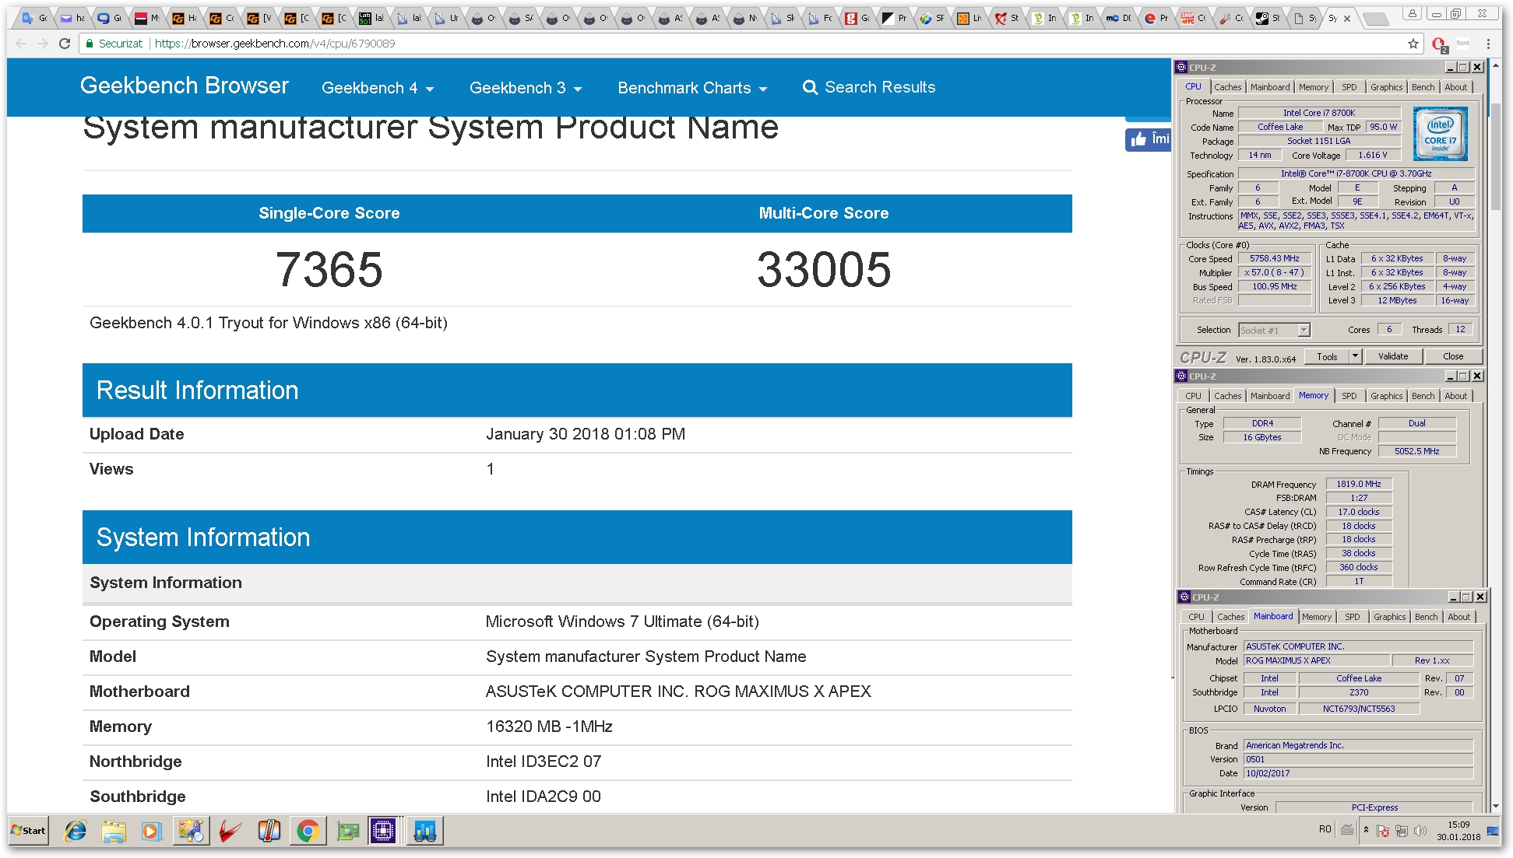Screen dimensions: 1513x858
Task: Click the Geekbench Browser home link
Action: [x=185, y=86]
